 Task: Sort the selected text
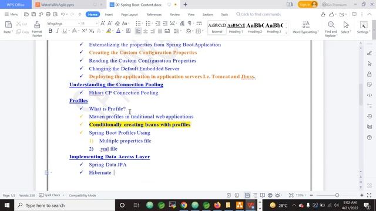[182, 23]
